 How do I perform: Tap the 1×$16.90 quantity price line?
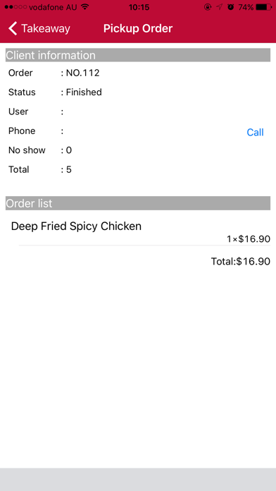tap(248, 239)
